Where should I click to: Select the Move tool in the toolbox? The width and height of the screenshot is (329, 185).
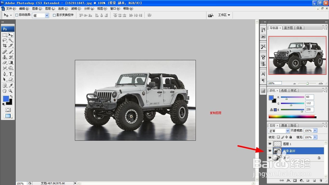click(11, 35)
